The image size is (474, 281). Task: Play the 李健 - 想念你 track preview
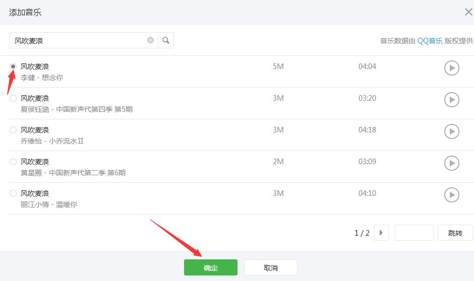pyautogui.click(x=452, y=68)
